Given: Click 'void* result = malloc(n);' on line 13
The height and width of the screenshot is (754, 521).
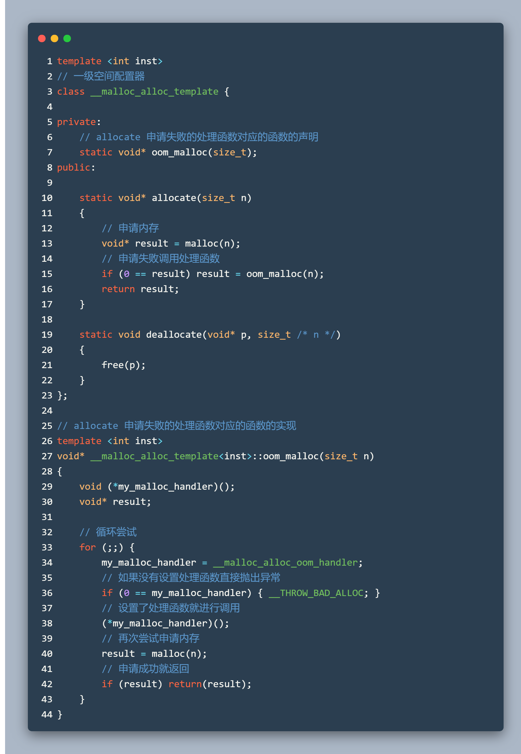Looking at the screenshot, I should pos(171,244).
